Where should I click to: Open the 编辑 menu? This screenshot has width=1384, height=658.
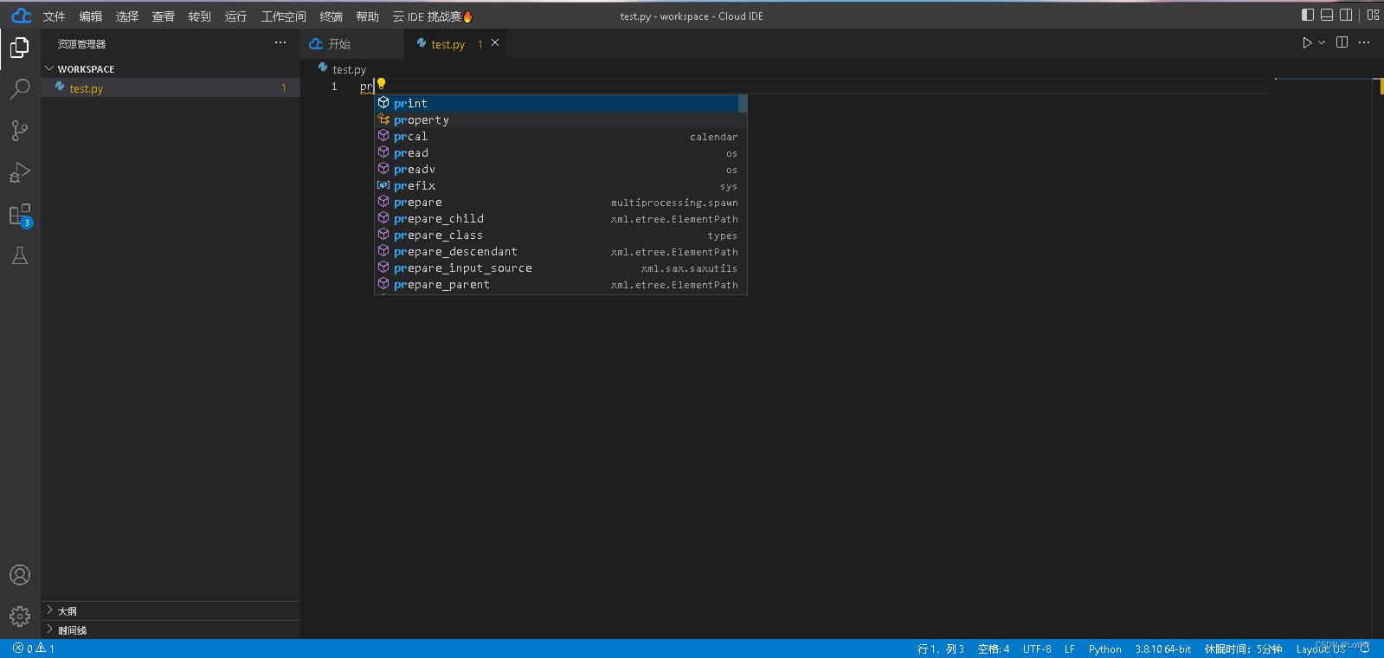pos(91,16)
